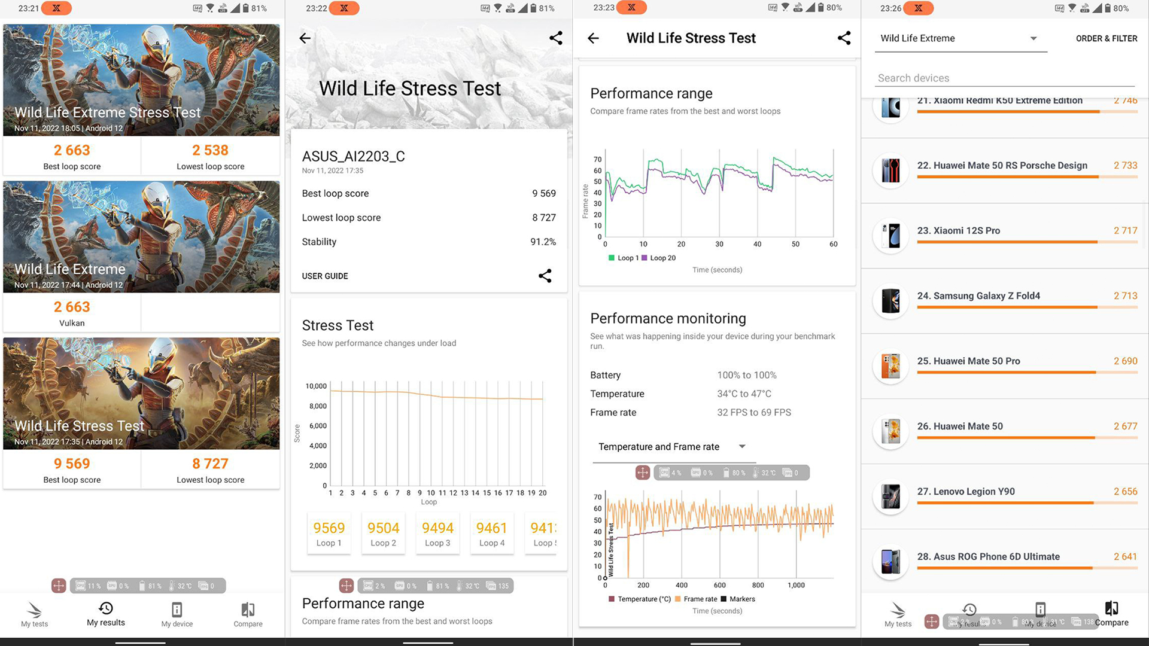
Task: Tap Asus ROG Phone 6D Ultimate thumbnail
Action: point(890,562)
